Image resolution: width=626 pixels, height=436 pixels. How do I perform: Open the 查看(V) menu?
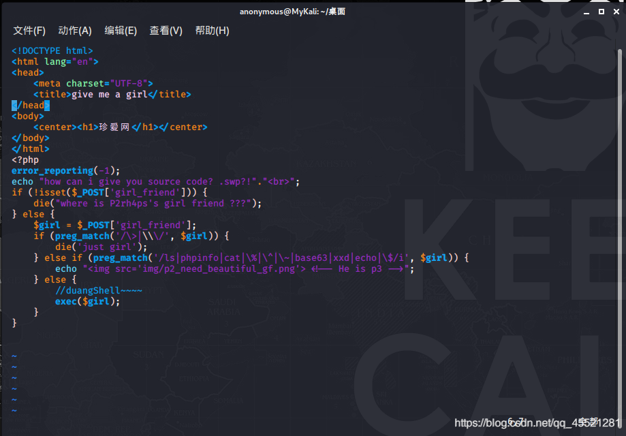(166, 31)
